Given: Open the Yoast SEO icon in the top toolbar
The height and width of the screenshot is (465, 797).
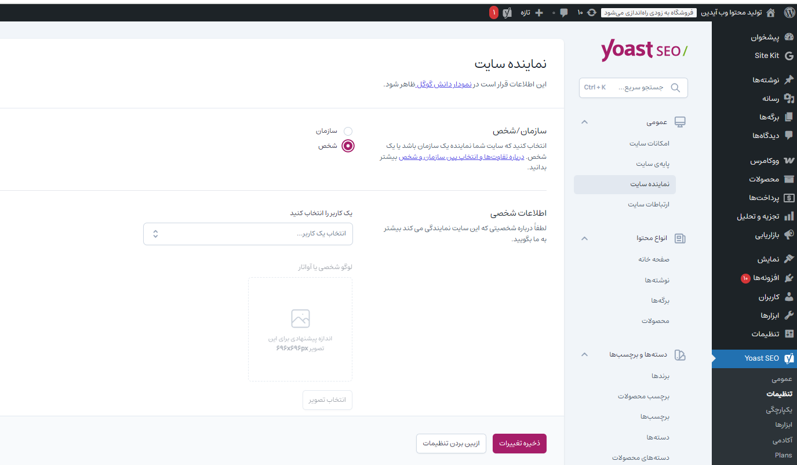Looking at the screenshot, I should tap(508, 12).
